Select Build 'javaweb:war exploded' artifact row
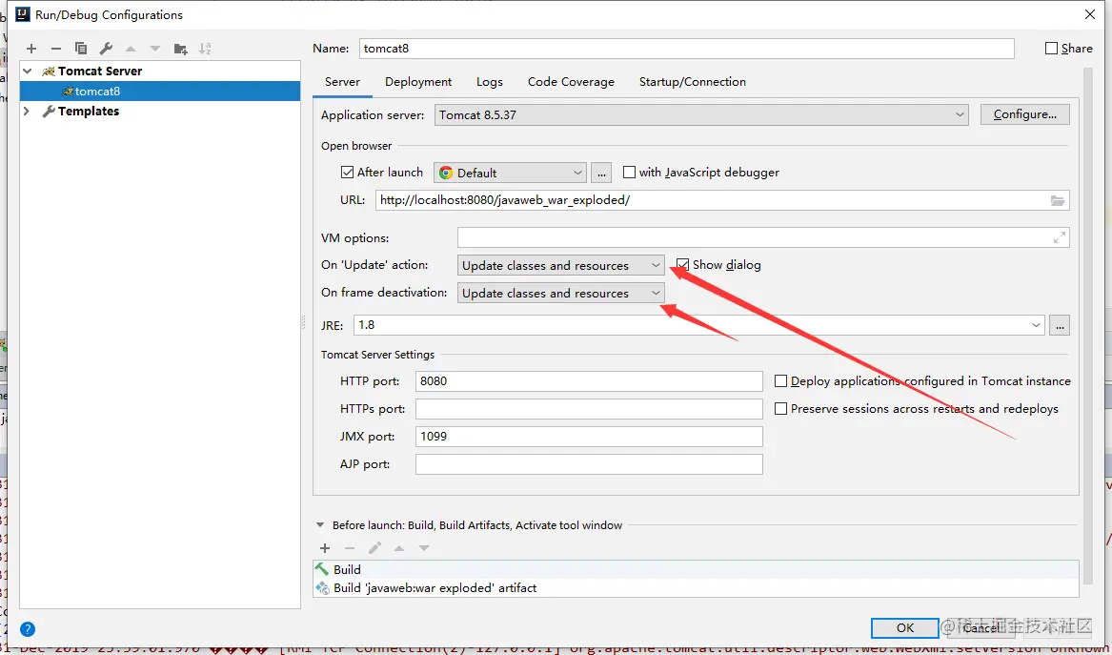Viewport: 1112px width, 655px height. (x=696, y=587)
